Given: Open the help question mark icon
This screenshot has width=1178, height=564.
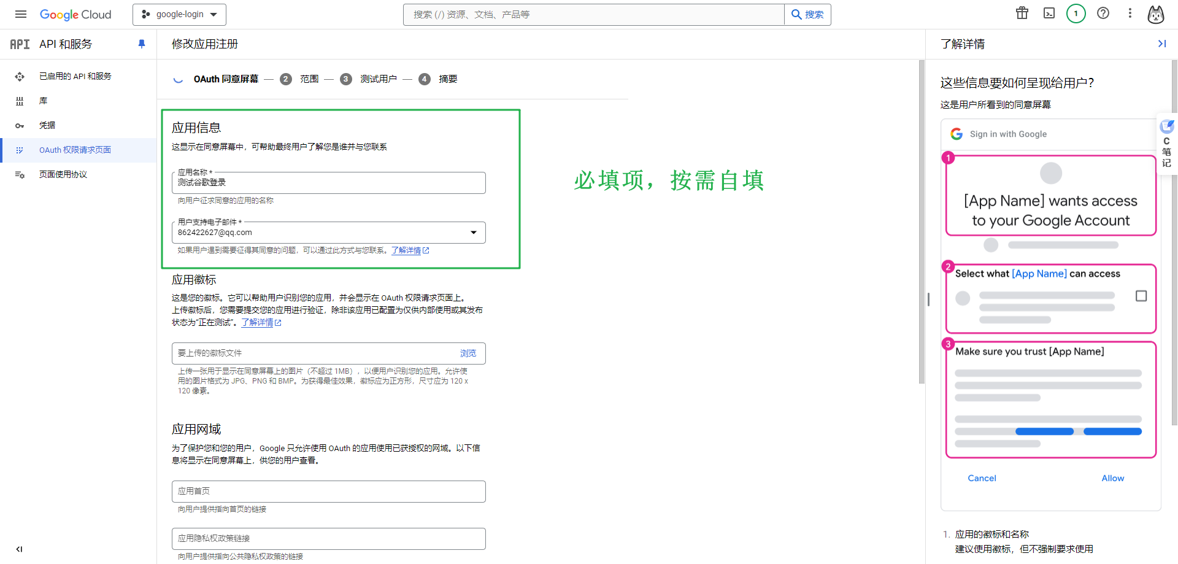Looking at the screenshot, I should click(1103, 13).
